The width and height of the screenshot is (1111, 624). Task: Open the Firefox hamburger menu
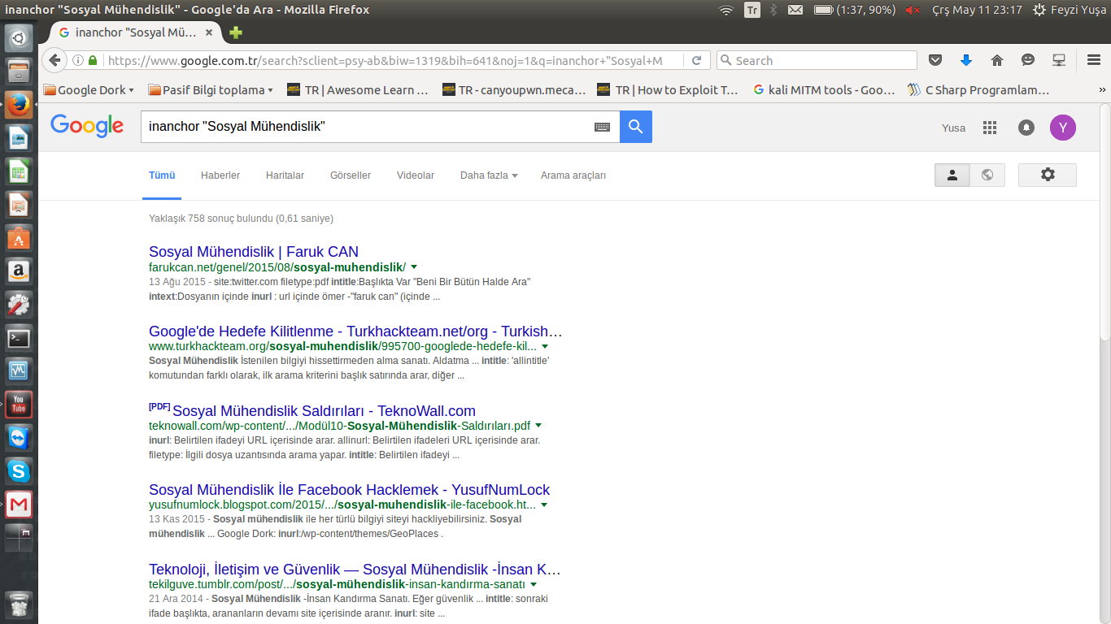(x=1094, y=60)
